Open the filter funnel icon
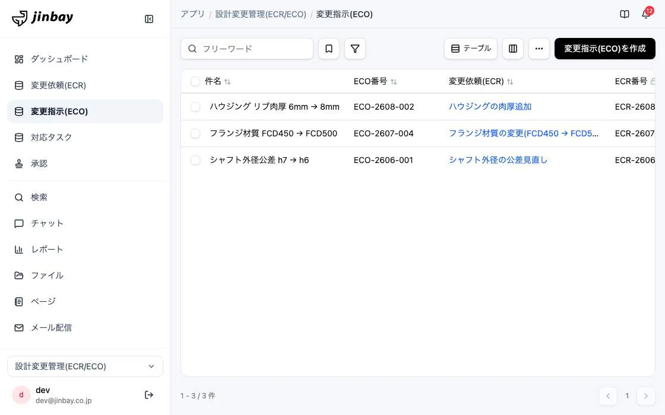 click(x=355, y=49)
